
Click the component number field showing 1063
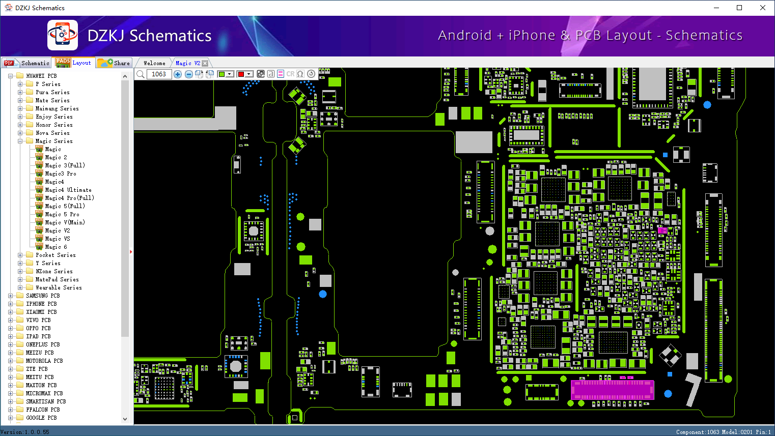tap(159, 74)
